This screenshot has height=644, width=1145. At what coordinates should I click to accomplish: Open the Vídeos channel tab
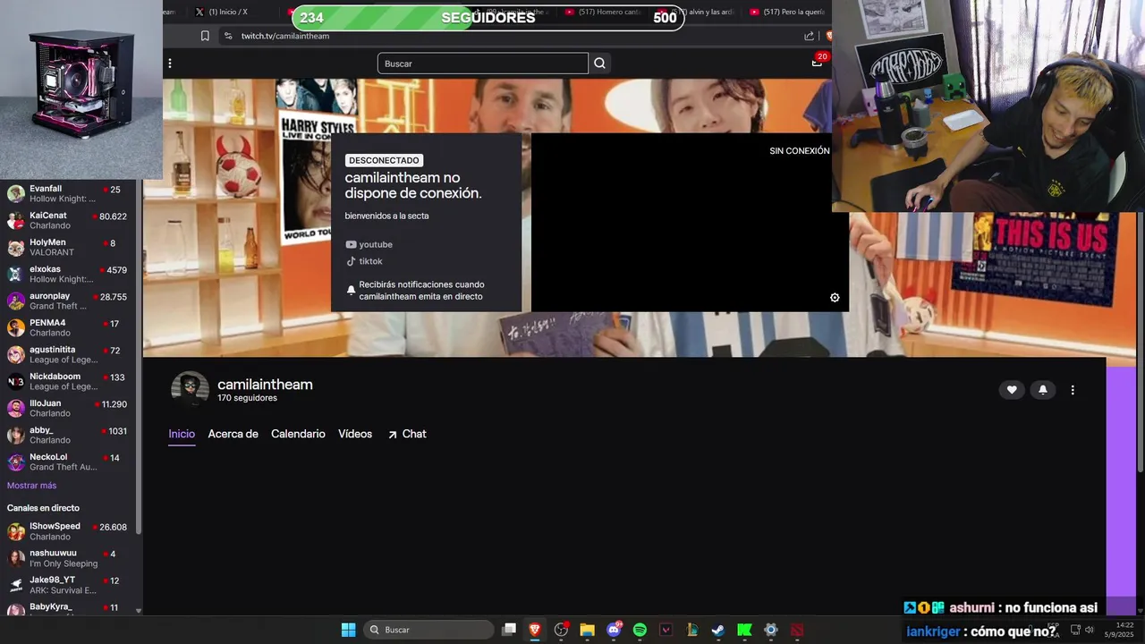point(355,434)
